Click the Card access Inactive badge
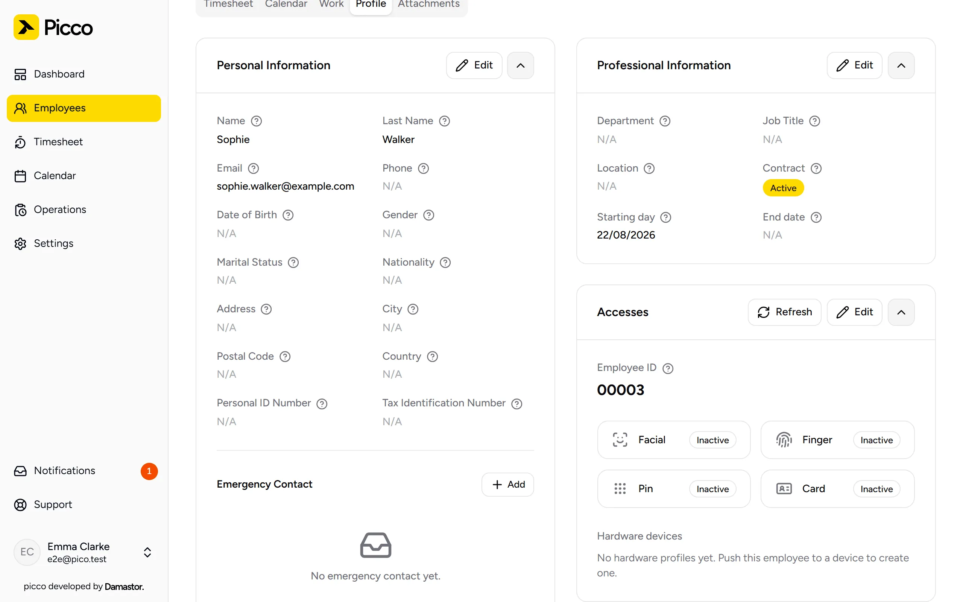The image size is (963, 602). (876, 489)
